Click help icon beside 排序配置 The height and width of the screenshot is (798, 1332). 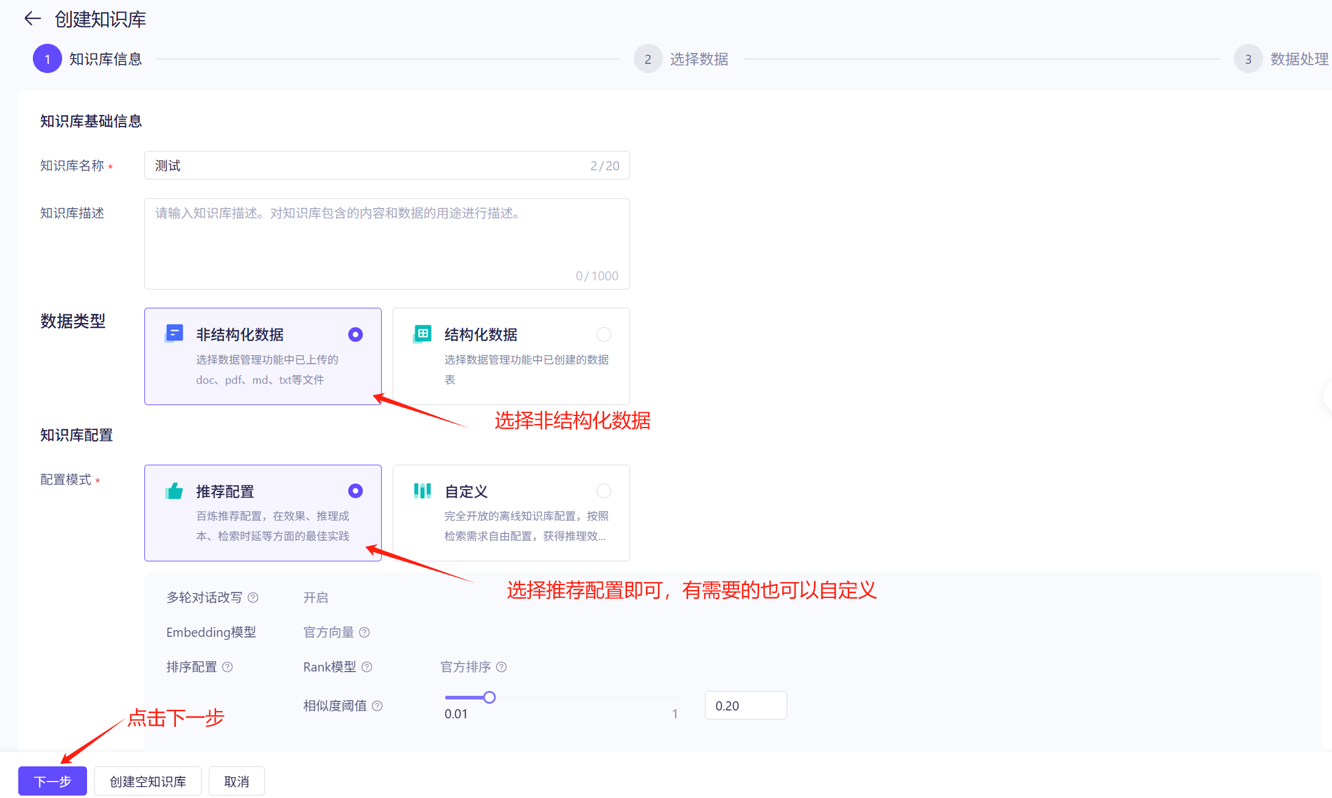[x=228, y=667]
